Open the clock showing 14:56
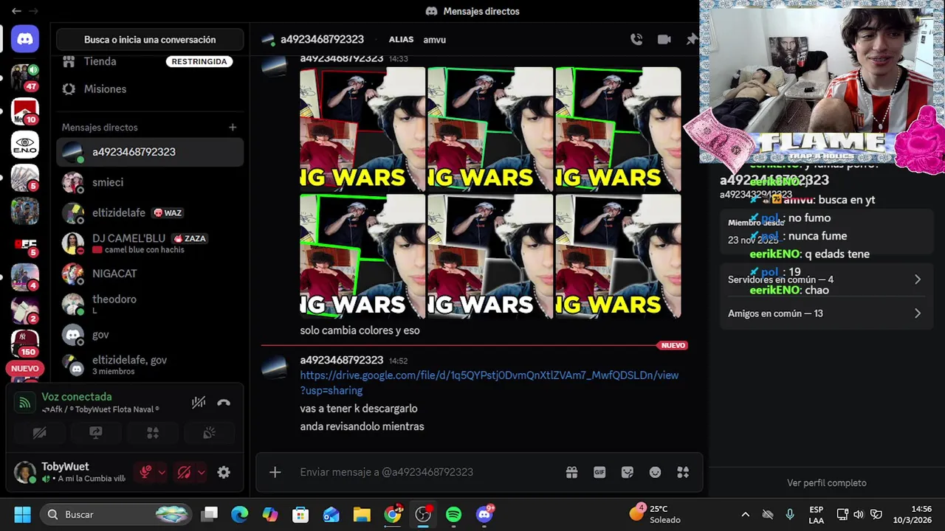Screen dimensions: 945x531 point(913,514)
